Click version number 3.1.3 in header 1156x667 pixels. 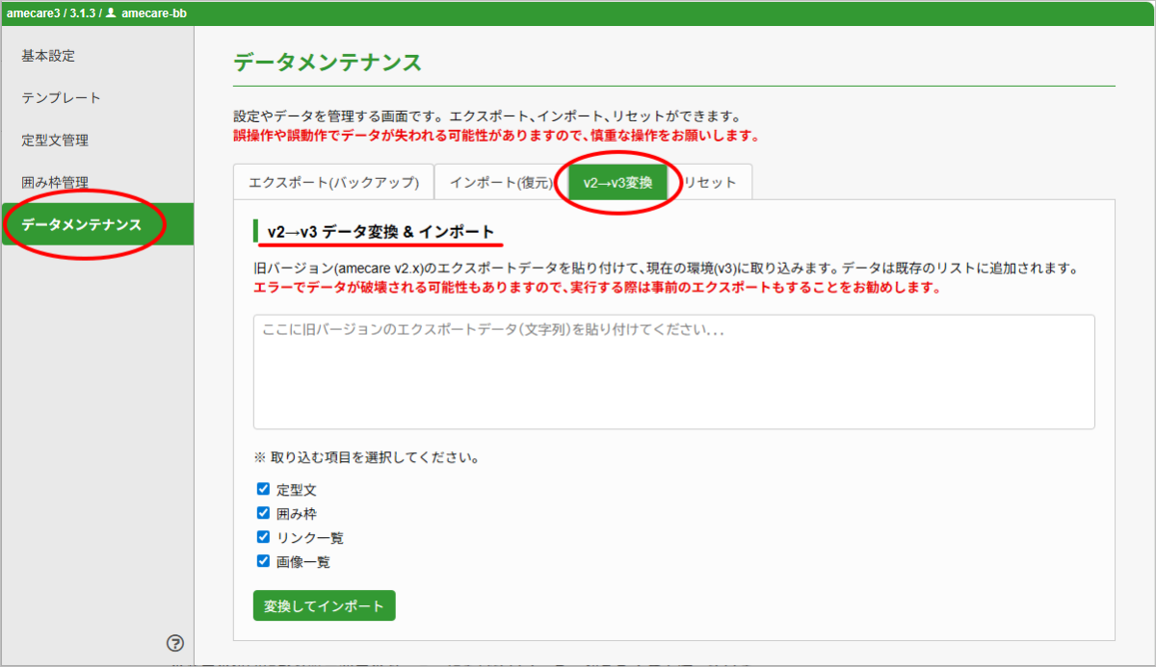[x=83, y=13]
